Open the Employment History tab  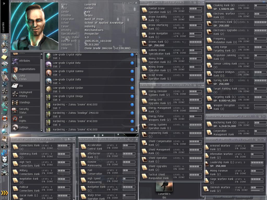(x=25, y=94)
